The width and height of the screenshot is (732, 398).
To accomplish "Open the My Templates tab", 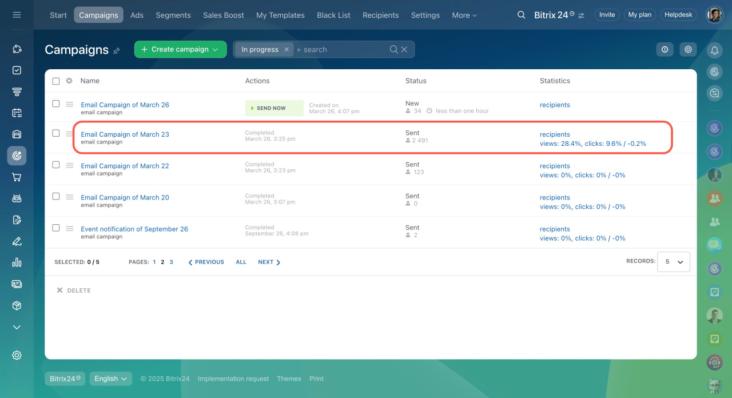I will [x=280, y=15].
